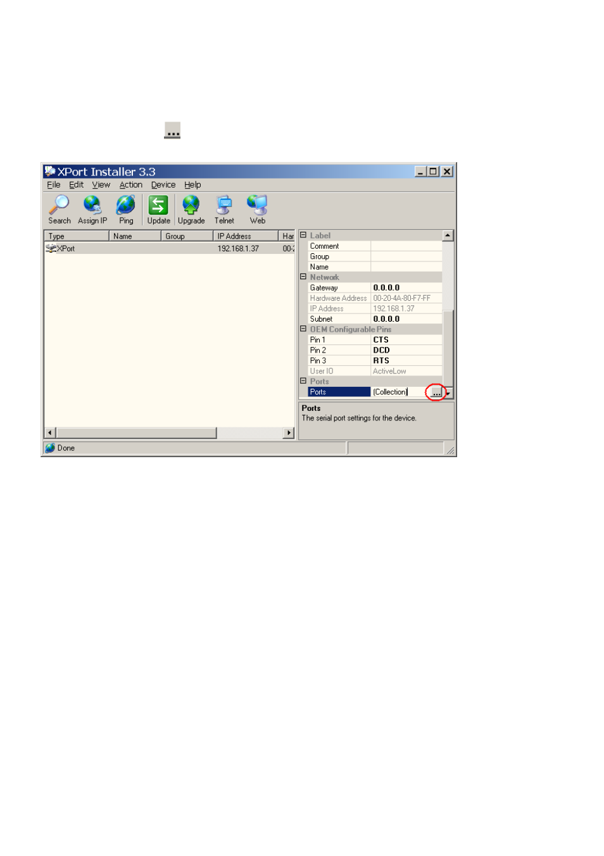This screenshot has height=856, width=604.
Task: Click the Assign IP toolbar icon
Action: (92, 210)
